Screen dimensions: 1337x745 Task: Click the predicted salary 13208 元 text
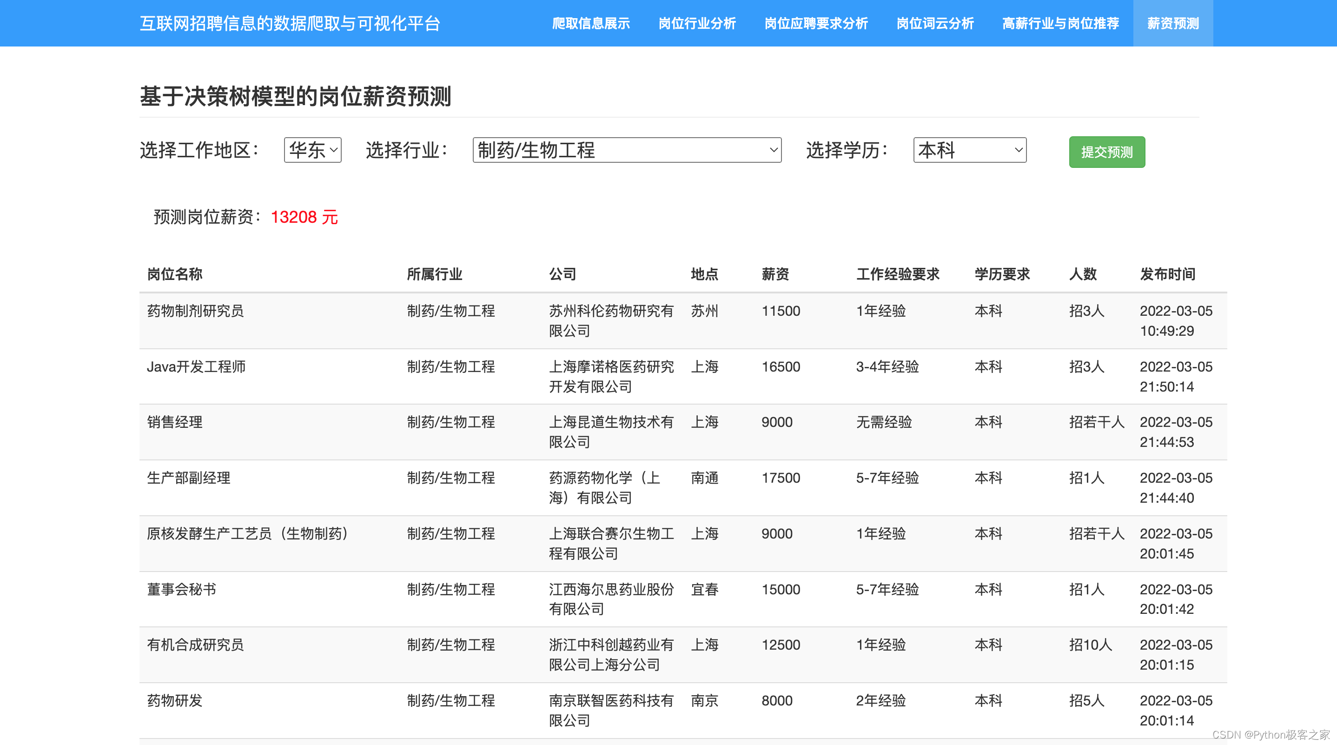click(304, 217)
